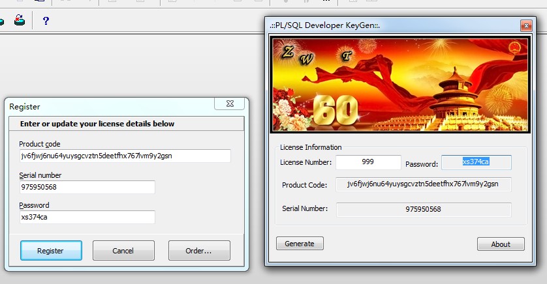
Task: Click the 'Register' dialog title text
Action: click(x=24, y=107)
